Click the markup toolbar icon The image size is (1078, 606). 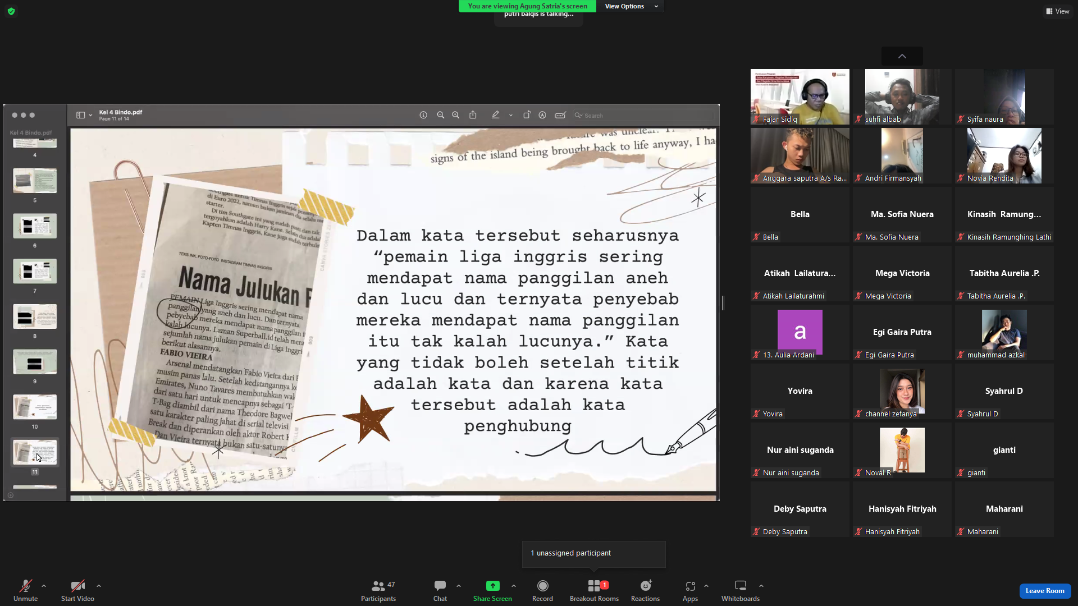tap(542, 115)
